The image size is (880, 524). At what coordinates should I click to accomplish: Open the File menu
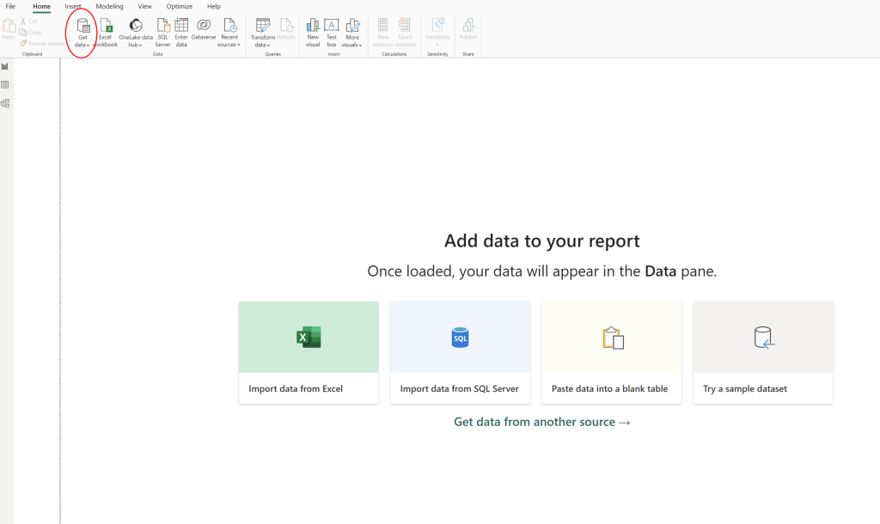click(x=10, y=6)
